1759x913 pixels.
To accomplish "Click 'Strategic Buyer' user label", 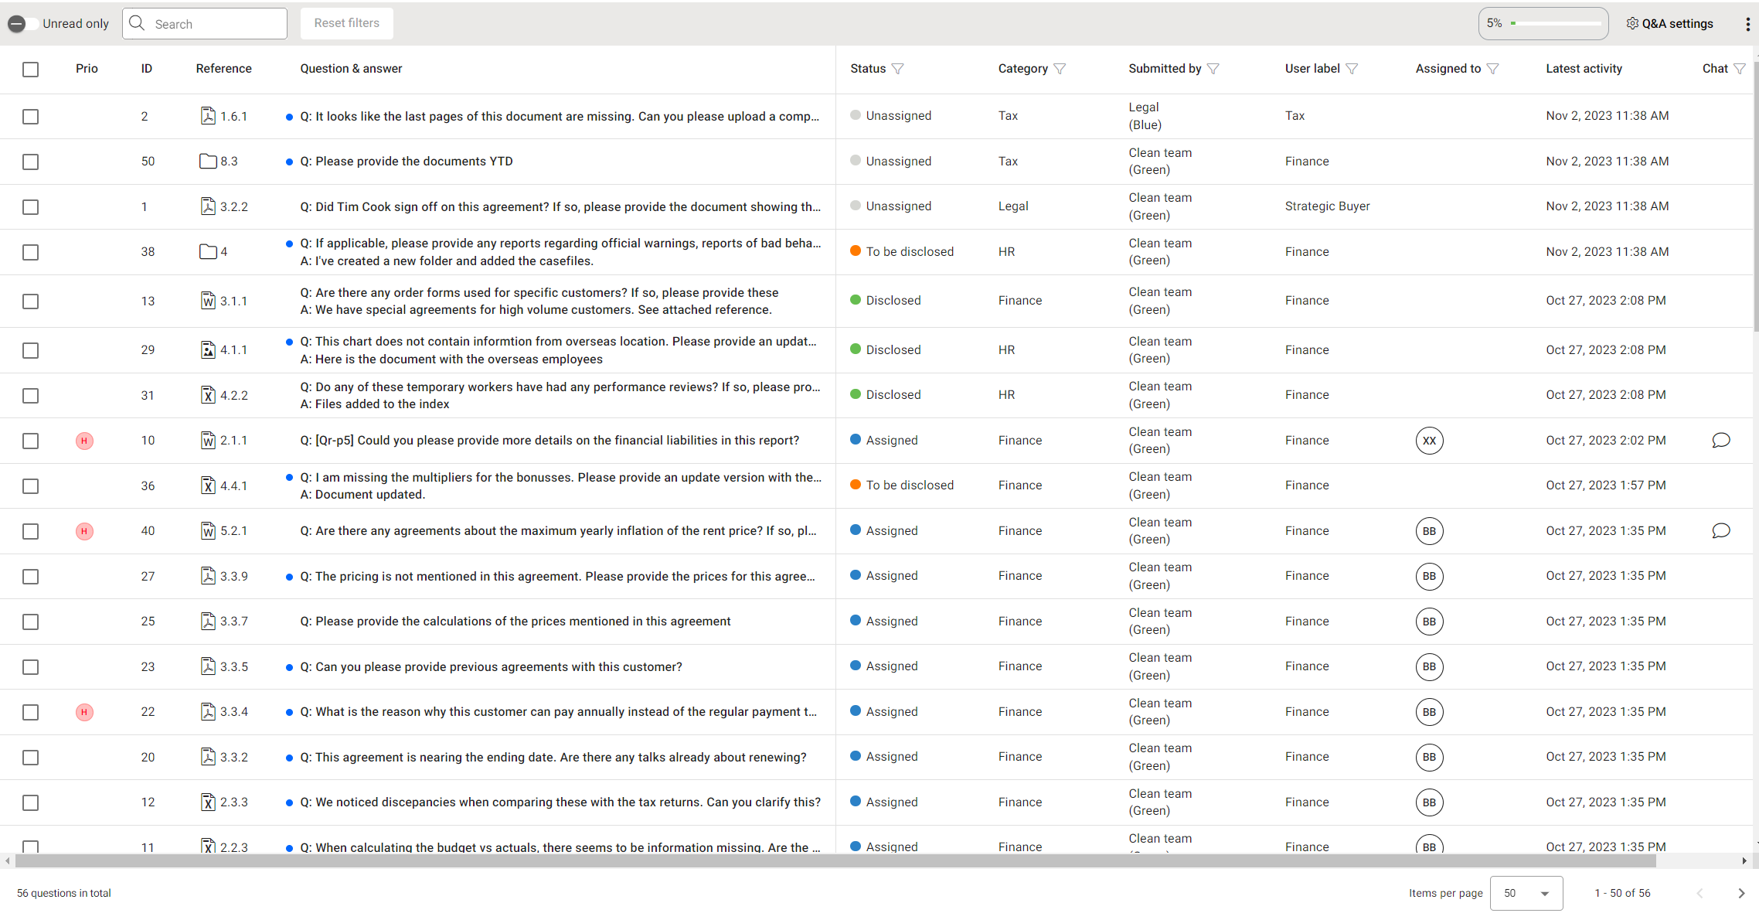I will [1327, 206].
